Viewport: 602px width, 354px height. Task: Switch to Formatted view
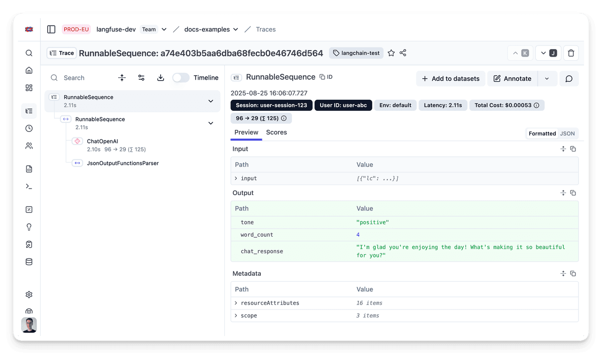click(x=542, y=133)
